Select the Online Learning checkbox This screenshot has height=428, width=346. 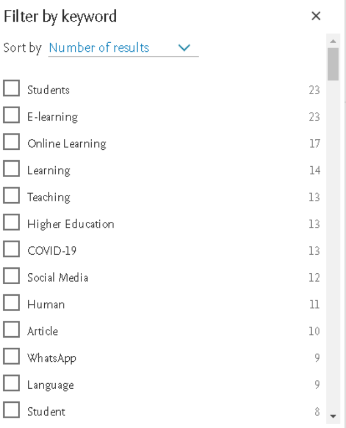point(11,143)
